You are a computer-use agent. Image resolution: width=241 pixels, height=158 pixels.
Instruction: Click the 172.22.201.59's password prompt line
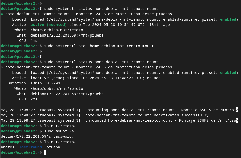pyautogui.click(x=37, y=136)
